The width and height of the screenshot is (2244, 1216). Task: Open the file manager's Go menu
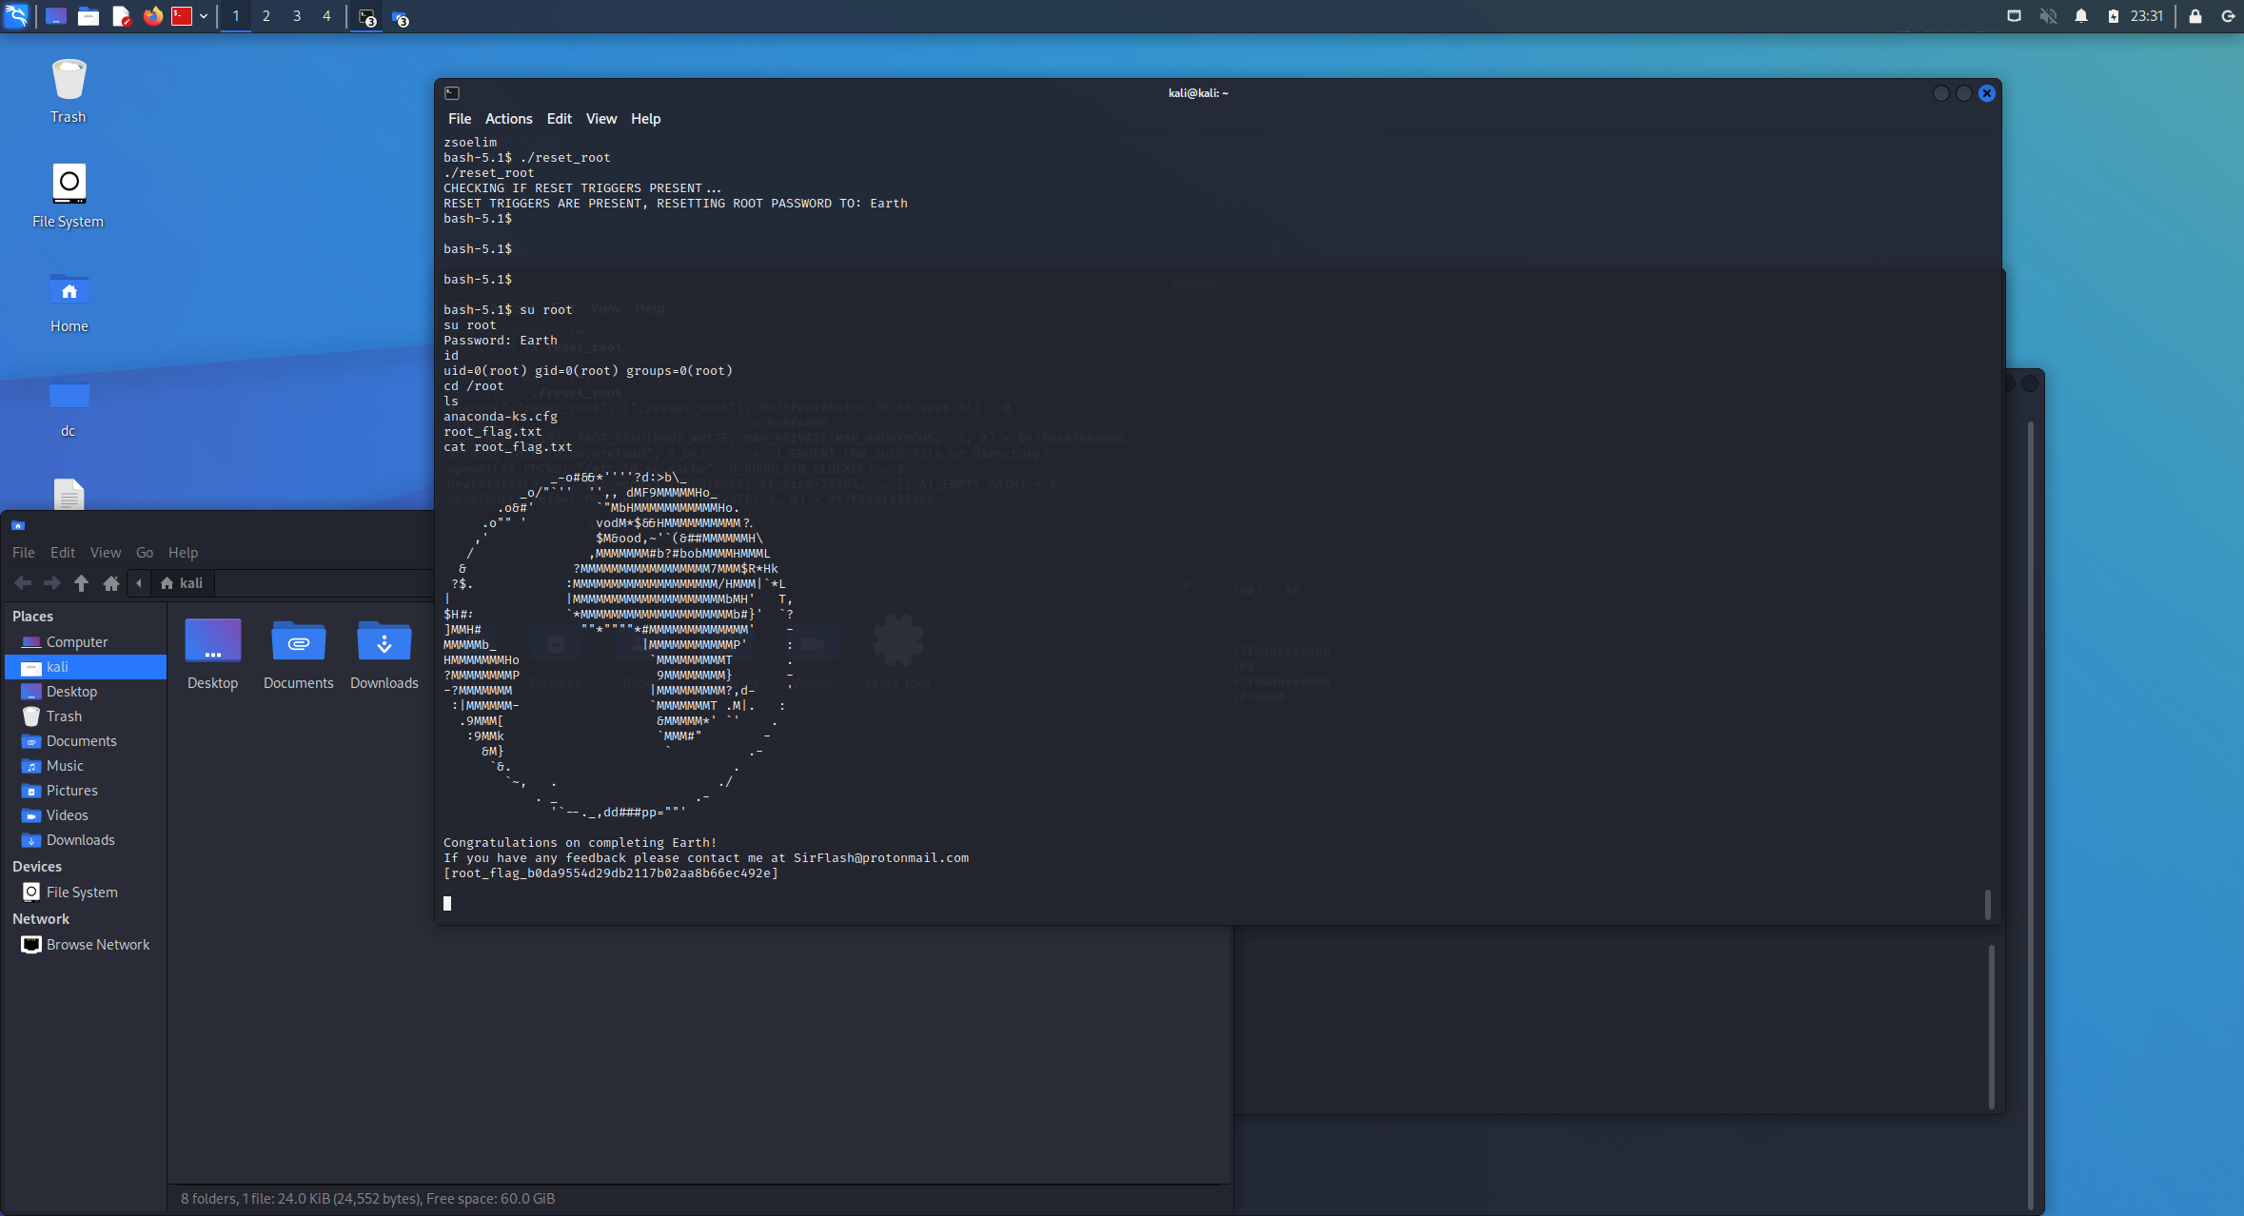click(145, 553)
